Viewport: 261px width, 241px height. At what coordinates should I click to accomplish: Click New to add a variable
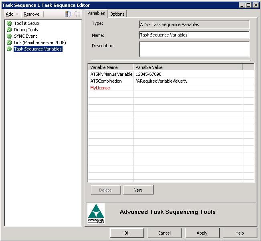tap(138, 190)
